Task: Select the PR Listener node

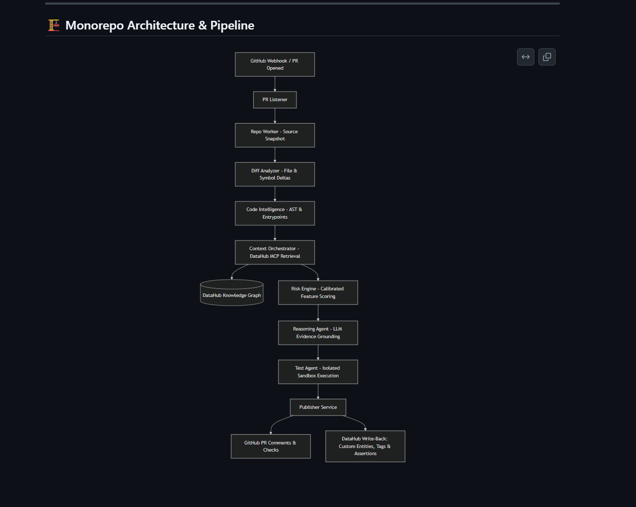Action: coord(275,100)
